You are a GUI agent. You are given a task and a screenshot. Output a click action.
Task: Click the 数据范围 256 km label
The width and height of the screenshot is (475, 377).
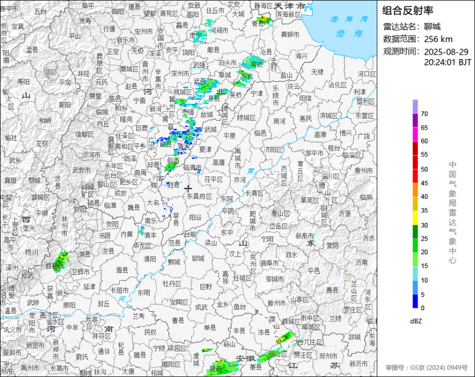tap(418, 39)
